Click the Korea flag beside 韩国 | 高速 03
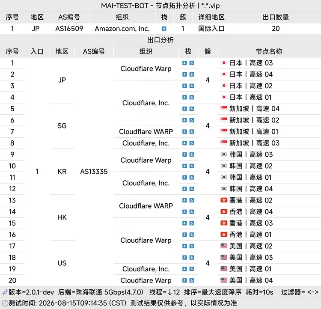This screenshot has height=309, width=321. (224, 154)
